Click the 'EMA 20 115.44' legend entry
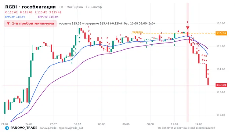235x132 pixels. (15, 17)
